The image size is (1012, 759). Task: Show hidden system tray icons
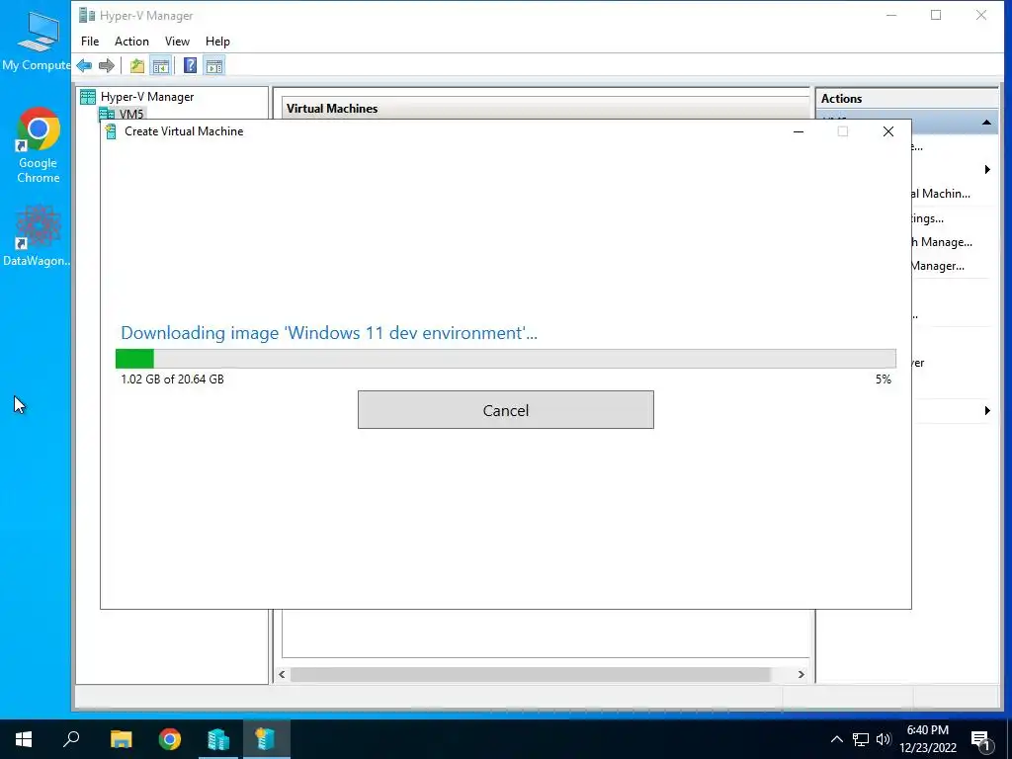(x=836, y=739)
